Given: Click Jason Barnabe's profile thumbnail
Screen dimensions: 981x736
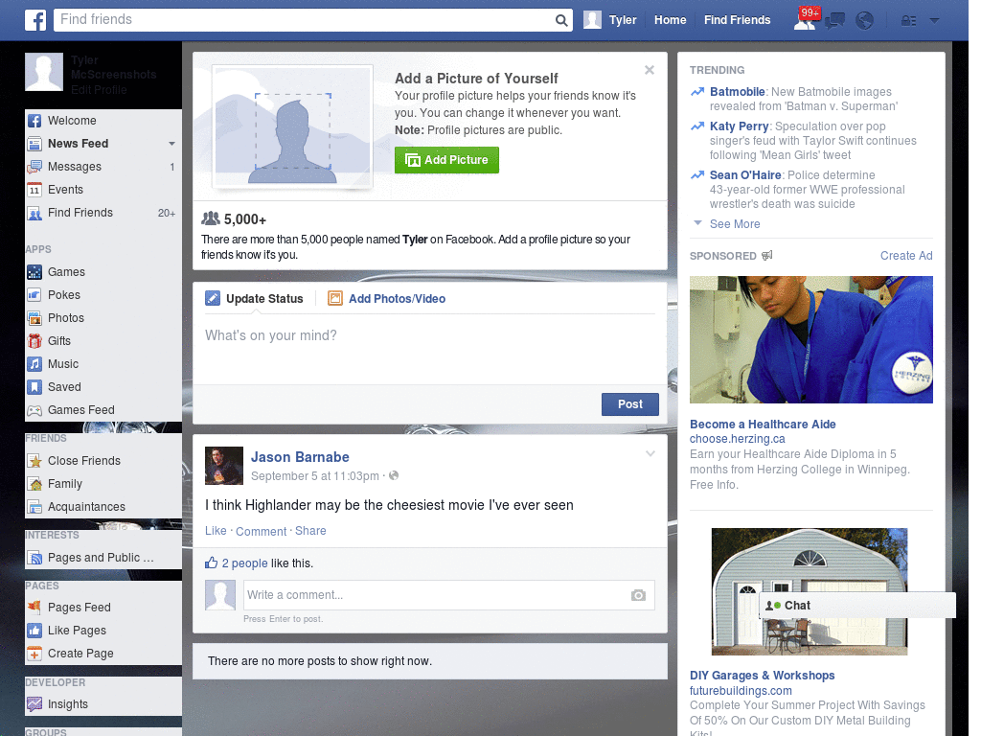Looking at the screenshot, I should [x=224, y=466].
